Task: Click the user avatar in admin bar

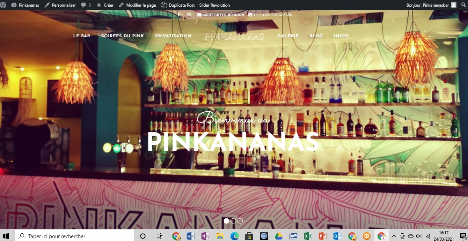Action: tap(453, 5)
